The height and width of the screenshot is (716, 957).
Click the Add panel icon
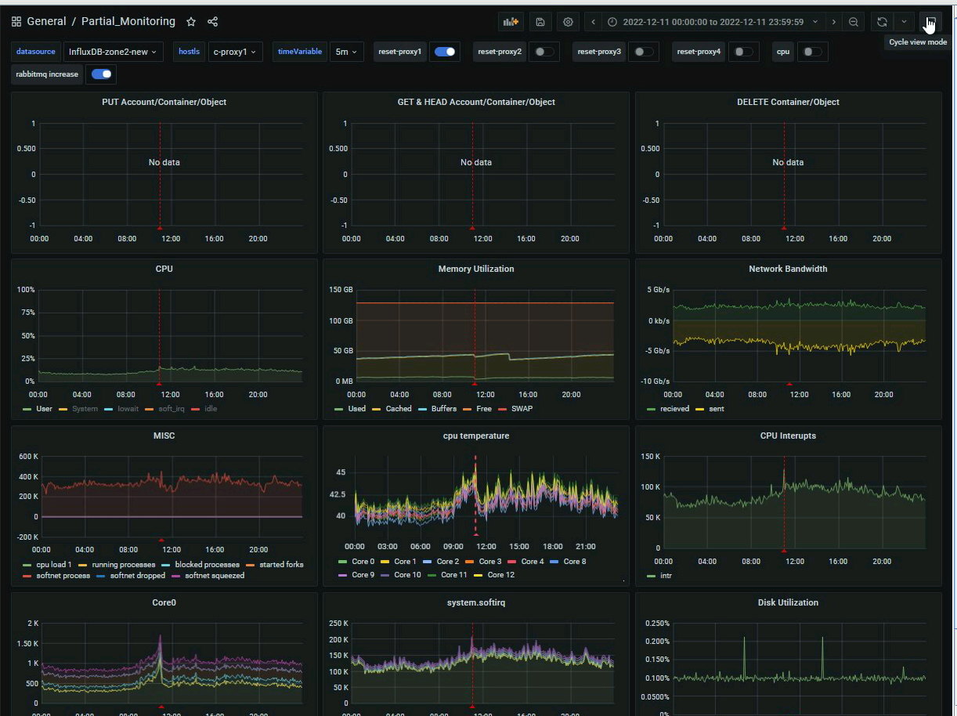point(511,22)
